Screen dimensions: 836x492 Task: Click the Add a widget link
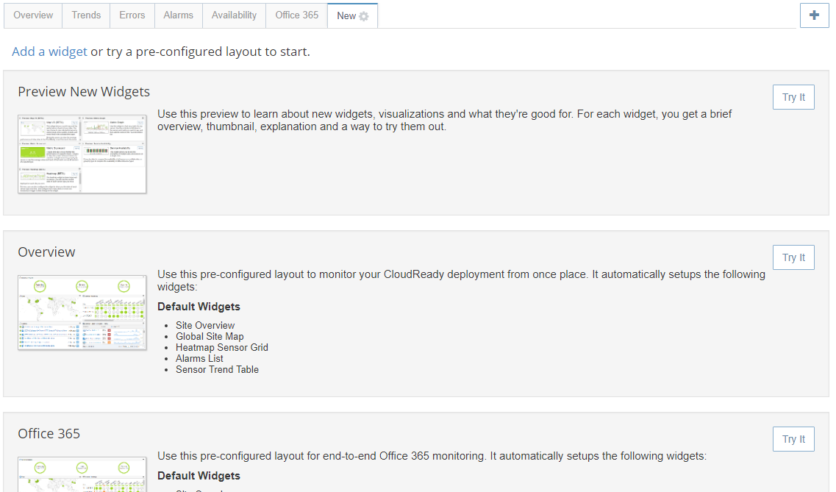coord(49,51)
